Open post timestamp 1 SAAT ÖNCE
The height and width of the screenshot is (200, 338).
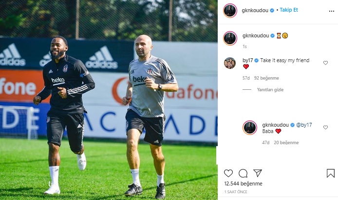236,192
